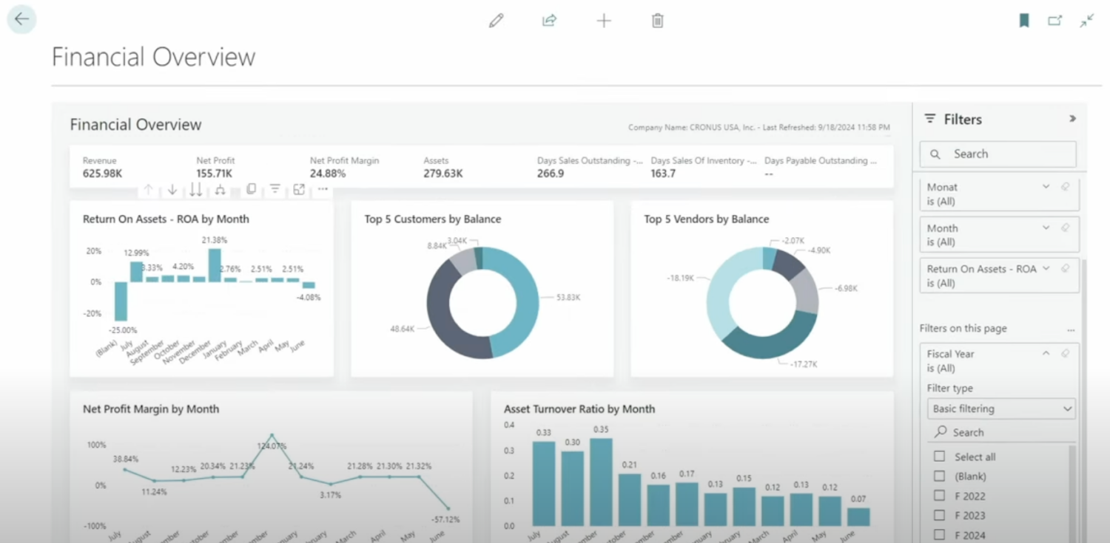Screen dimensions: 1110x543
Task: Collapse Filters pane with double chevron
Action: point(1072,119)
